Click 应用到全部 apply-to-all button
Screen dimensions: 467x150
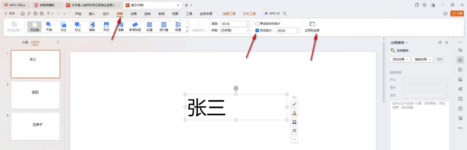312,26
